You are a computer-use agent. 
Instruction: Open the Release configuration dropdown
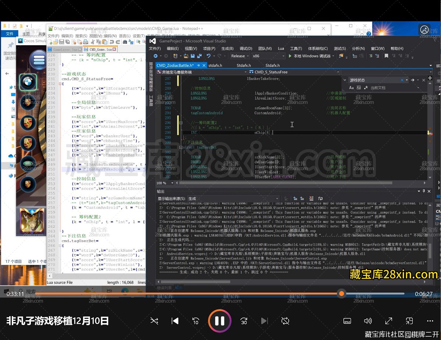(x=240, y=56)
